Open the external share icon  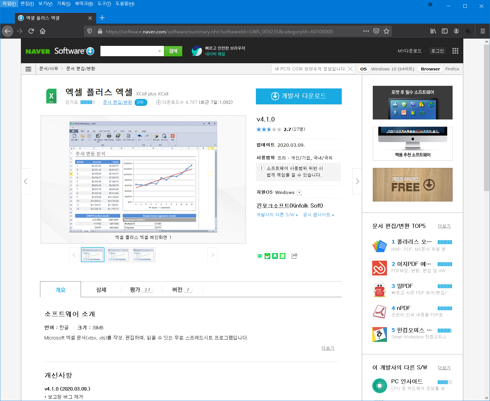(294, 256)
